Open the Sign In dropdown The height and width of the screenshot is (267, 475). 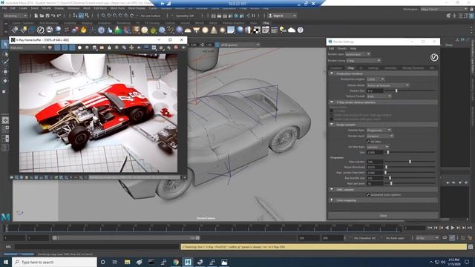[x=282, y=16]
